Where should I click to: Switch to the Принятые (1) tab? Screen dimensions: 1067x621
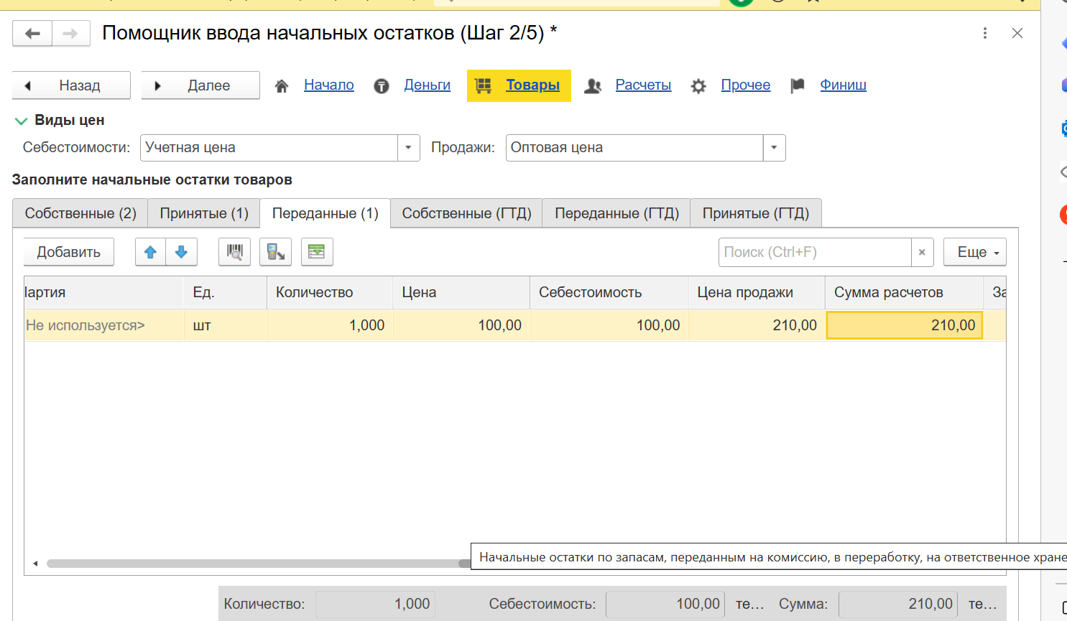[x=204, y=213]
